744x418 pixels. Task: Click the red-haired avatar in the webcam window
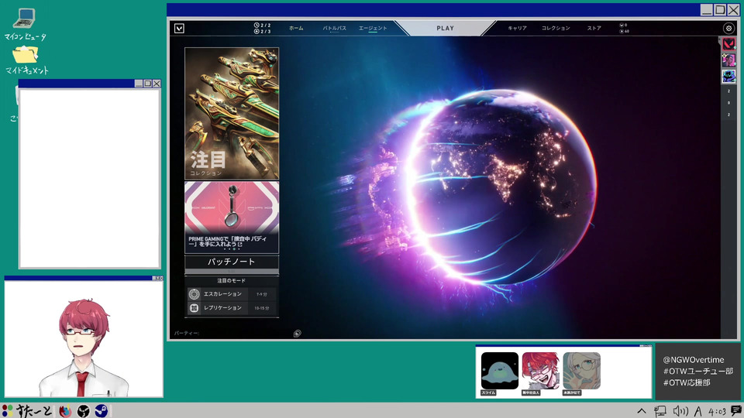click(84, 348)
